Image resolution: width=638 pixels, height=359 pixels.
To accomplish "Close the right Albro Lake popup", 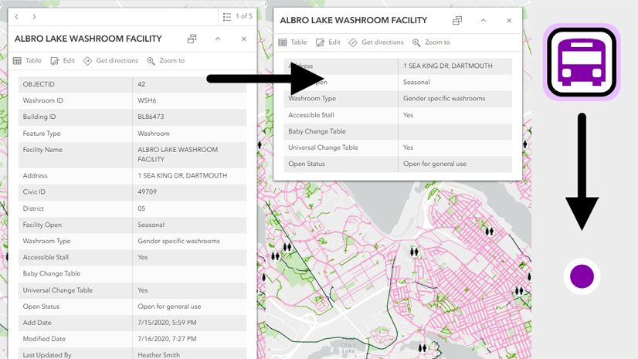I will point(509,20).
